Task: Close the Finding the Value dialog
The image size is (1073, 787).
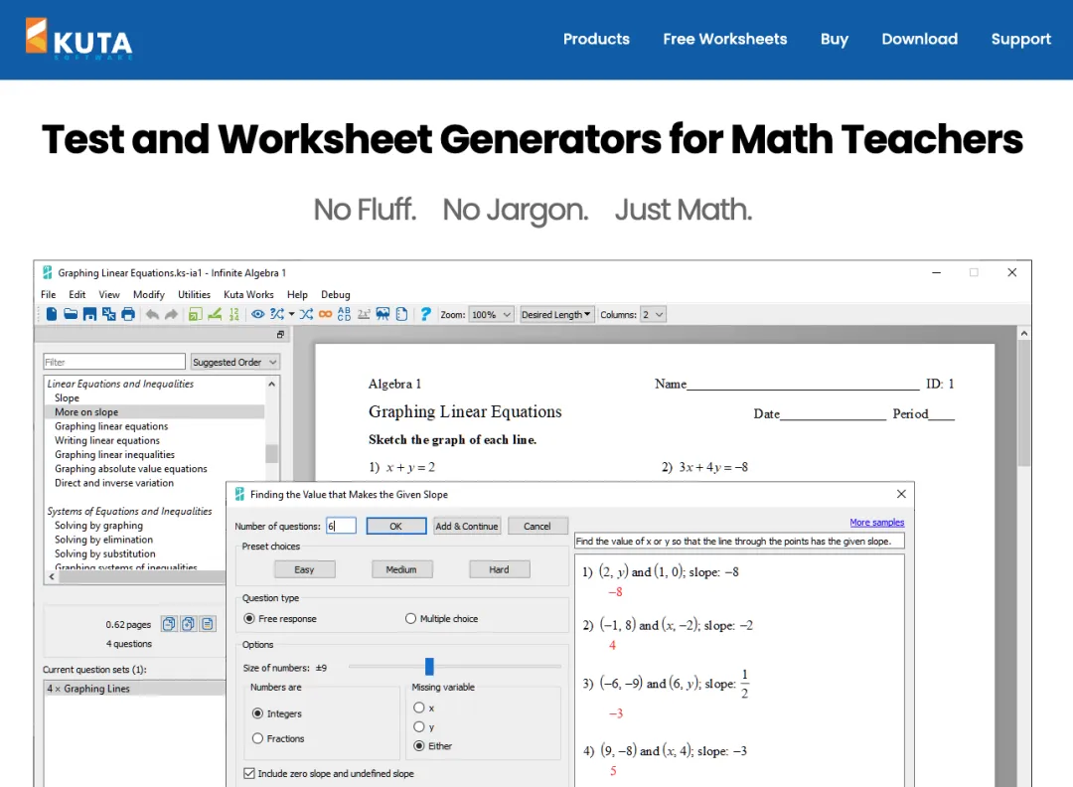Action: coord(901,494)
